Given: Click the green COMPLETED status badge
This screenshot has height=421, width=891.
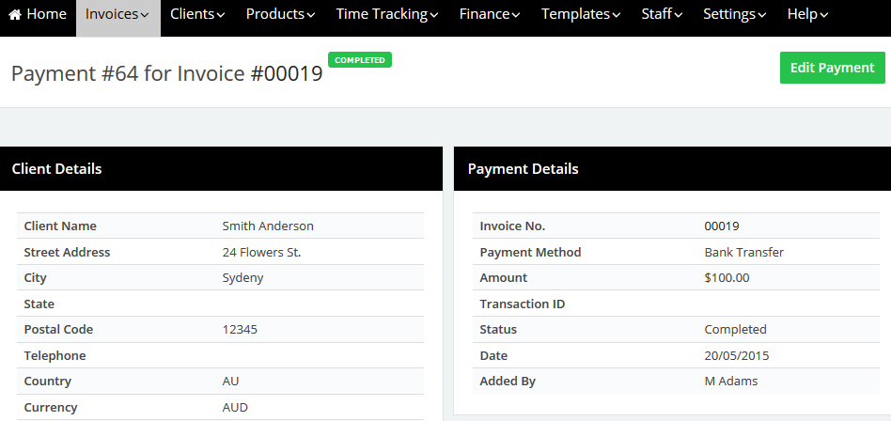Looking at the screenshot, I should 360,60.
